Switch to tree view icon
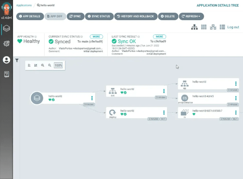The height and width of the screenshot is (179, 243). [194, 27]
